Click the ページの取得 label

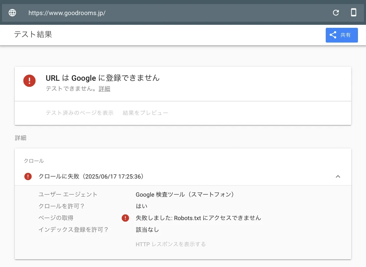pos(56,218)
